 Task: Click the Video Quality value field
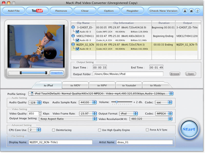coord(34,113)
